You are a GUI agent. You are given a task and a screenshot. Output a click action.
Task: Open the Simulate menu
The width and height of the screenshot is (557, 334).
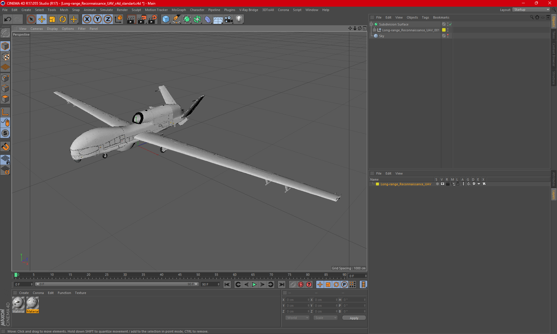pos(106,10)
